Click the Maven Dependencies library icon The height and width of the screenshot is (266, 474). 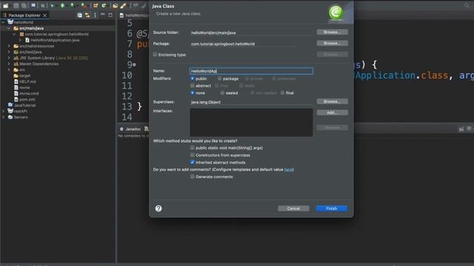tap(16, 64)
